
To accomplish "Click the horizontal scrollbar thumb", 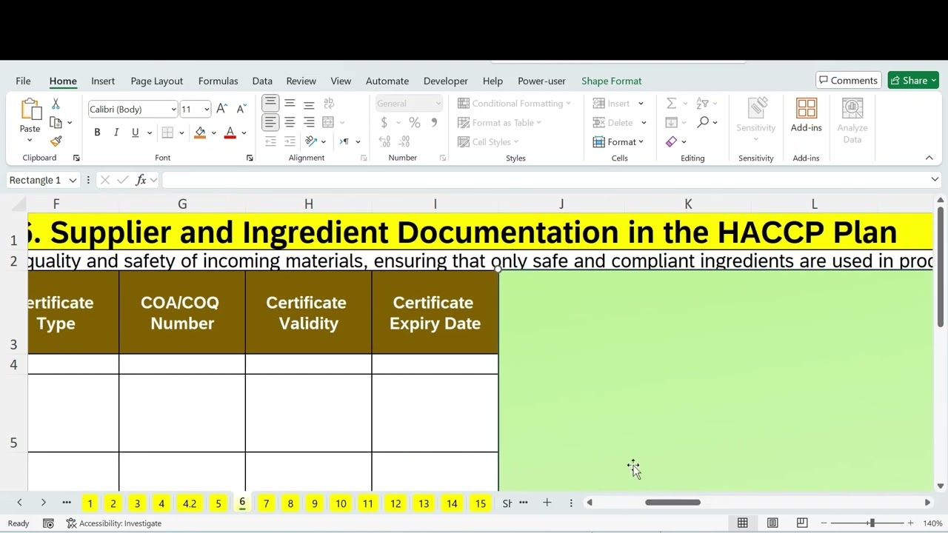I will pyautogui.click(x=672, y=503).
